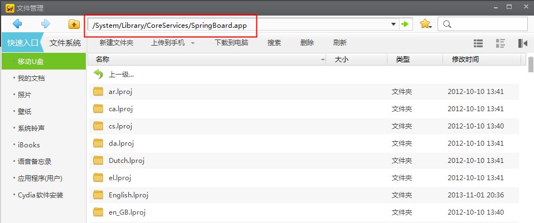Click the green up-level arrow icon
The height and width of the screenshot is (223, 534).
98,74
